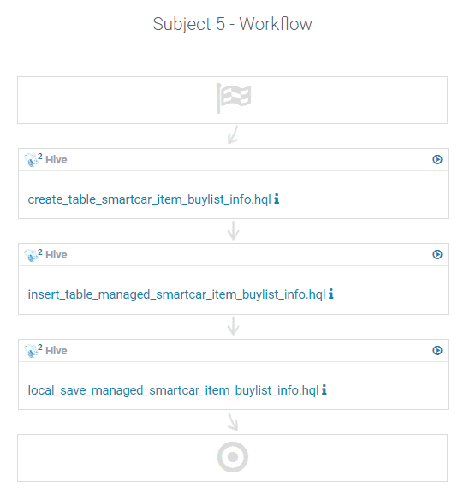Click arrow between create_table and insert_table

point(233,231)
